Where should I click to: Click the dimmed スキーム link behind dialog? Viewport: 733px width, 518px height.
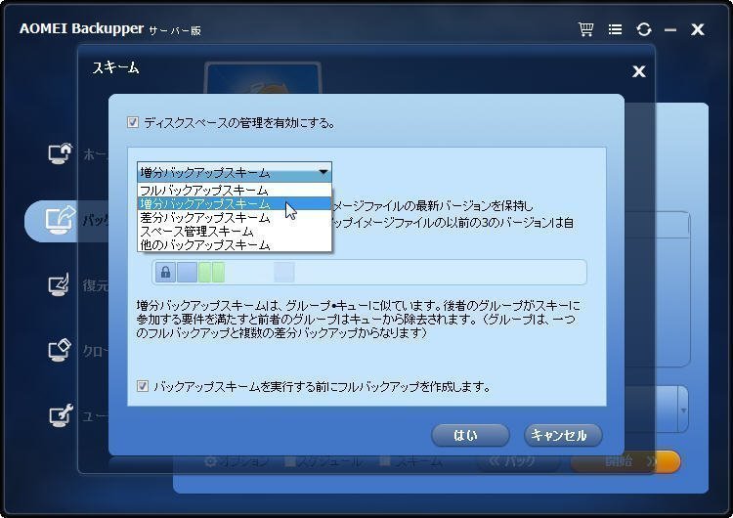[x=410, y=462]
